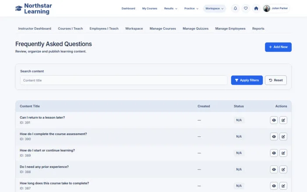Open the Manage Quizzes tab

(x=196, y=28)
